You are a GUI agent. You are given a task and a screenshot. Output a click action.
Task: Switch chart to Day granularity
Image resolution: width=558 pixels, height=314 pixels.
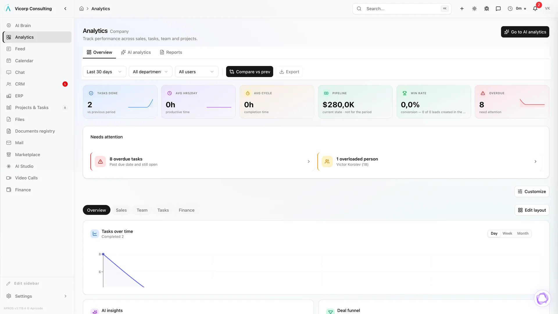(494, 233)
